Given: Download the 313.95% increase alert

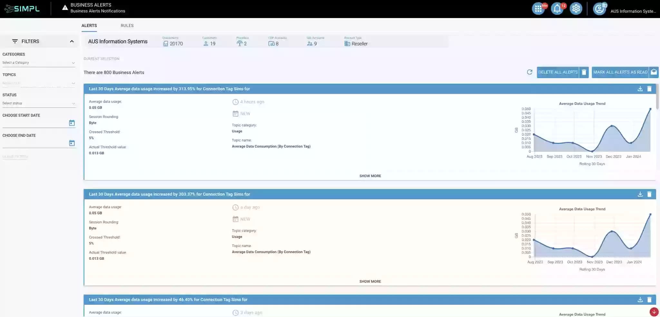Looking at the screenshot, I should pos(640,89).
